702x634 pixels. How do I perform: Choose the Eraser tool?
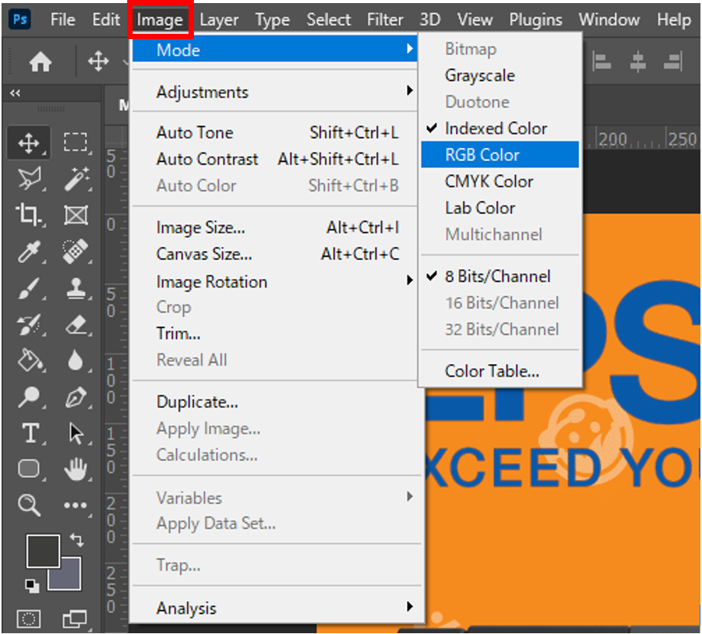[75, 324]
